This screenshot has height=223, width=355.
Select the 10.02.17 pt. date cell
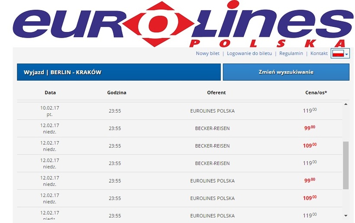pos(50,111)
